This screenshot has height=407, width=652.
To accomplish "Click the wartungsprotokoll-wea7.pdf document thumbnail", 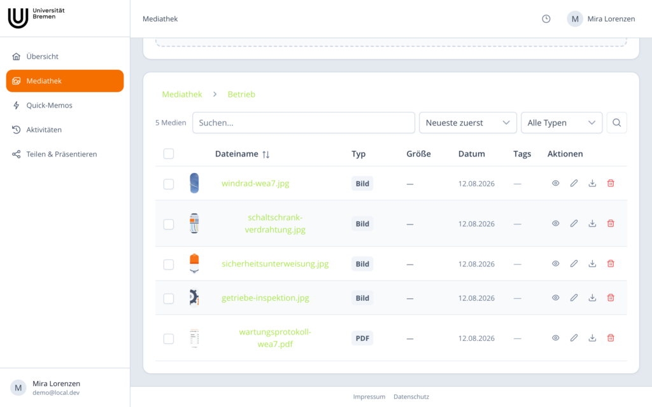I will point(194,338).
